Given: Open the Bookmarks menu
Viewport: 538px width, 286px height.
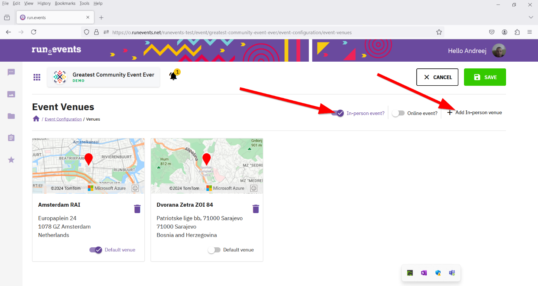Looking at the screenshot, I should pyautogui.click(x=65, y=3).
